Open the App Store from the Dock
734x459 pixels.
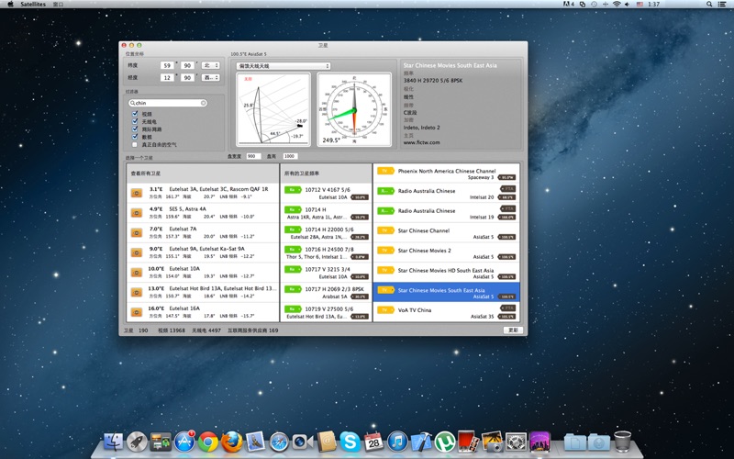pyautogui.click(x=184, y=442)
